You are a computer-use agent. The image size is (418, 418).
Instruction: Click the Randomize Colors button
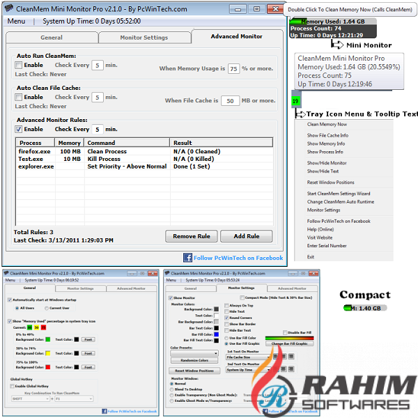click(x=194, y=360)
